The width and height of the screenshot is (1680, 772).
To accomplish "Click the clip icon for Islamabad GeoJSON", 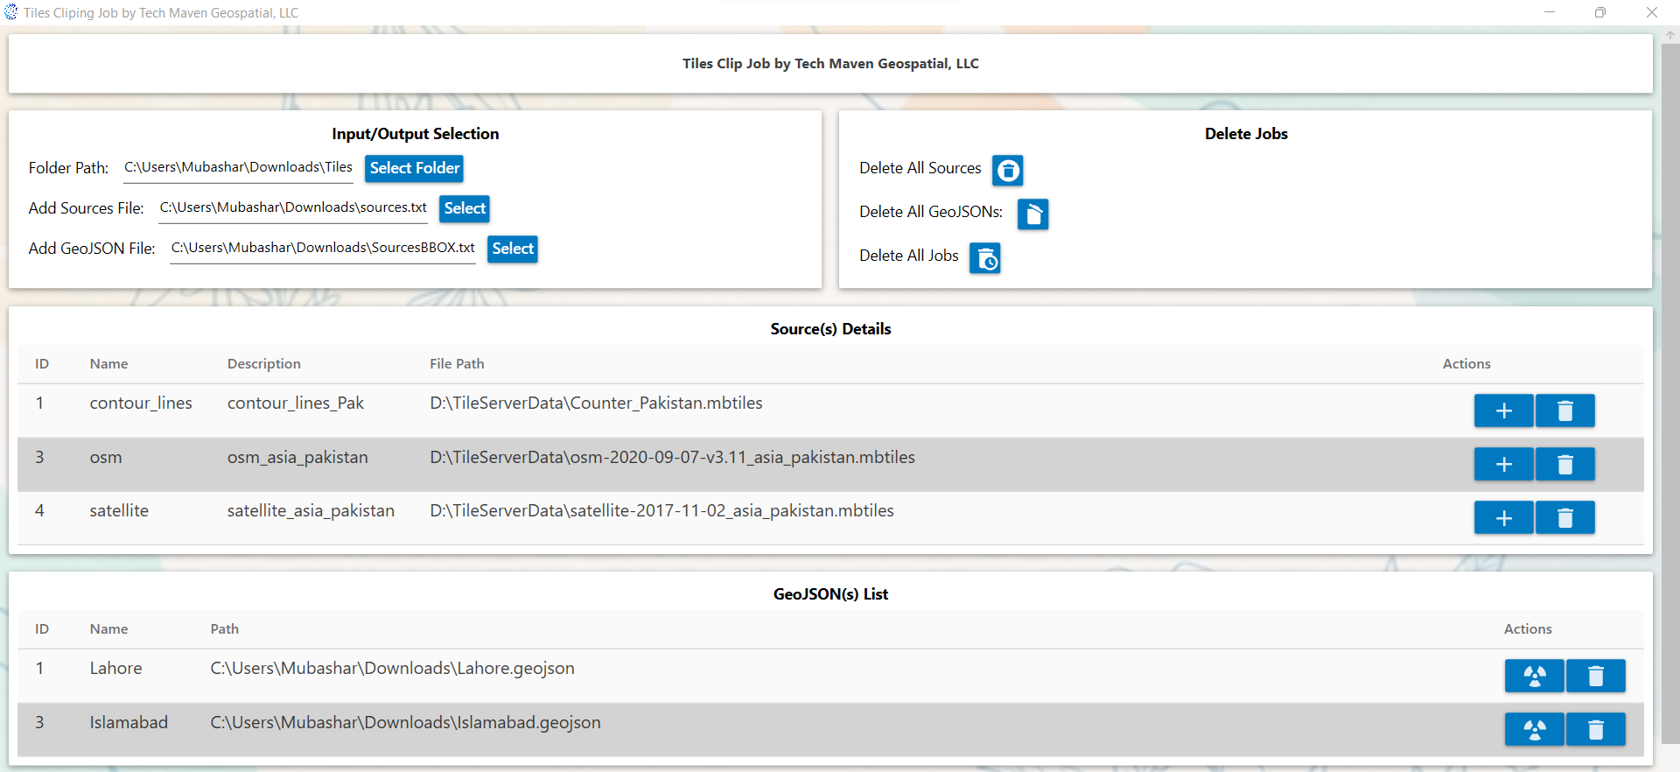I will point(1534,729).
